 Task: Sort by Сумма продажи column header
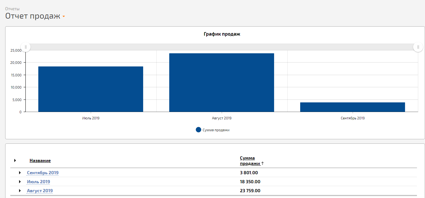coord(250,161)
